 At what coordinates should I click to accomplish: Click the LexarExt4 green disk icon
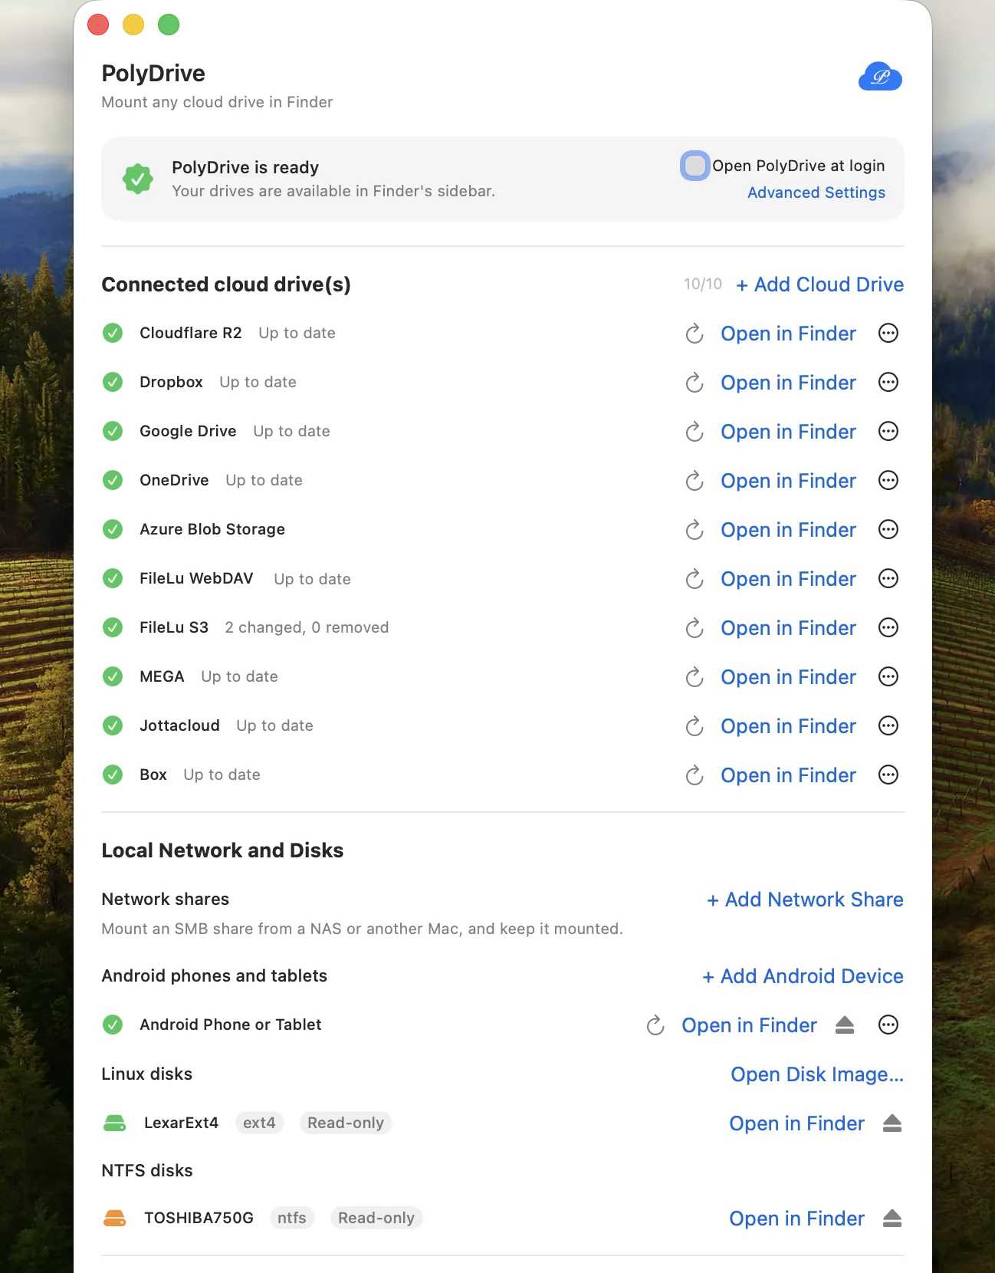[115, 1123]
